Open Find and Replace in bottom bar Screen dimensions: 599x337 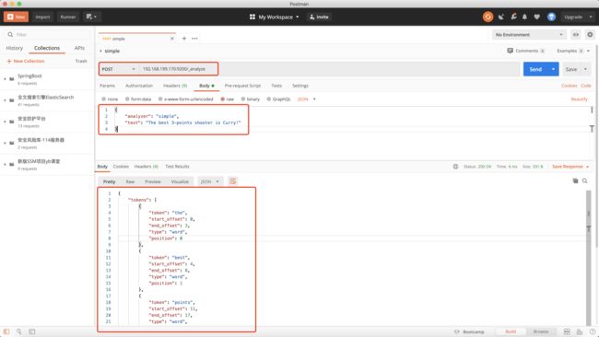(18, 331)
